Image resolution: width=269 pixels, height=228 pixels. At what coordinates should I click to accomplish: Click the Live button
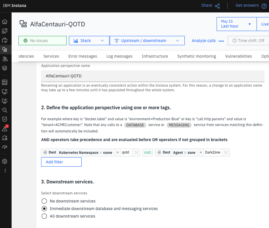point(263,24)
